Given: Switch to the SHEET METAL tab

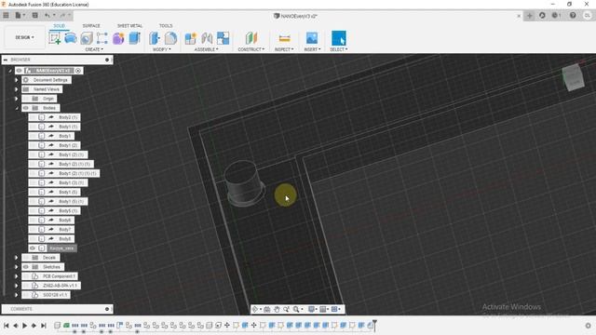Looking at the screenshot, I should 129,26.
